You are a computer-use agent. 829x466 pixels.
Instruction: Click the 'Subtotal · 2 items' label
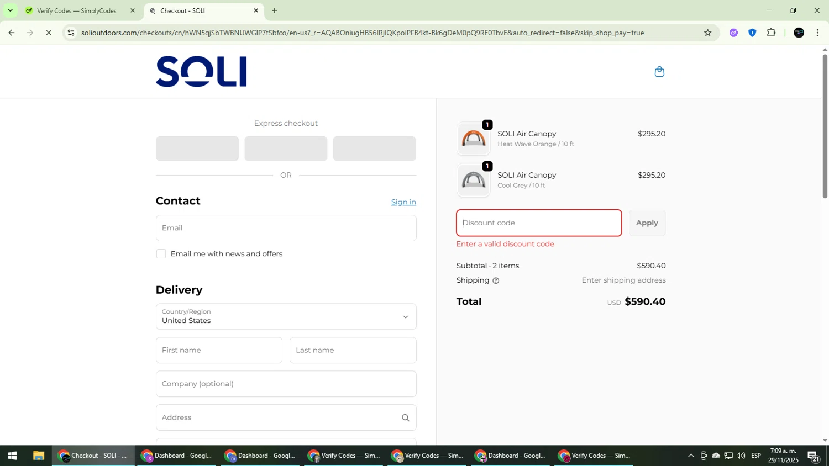487,266
